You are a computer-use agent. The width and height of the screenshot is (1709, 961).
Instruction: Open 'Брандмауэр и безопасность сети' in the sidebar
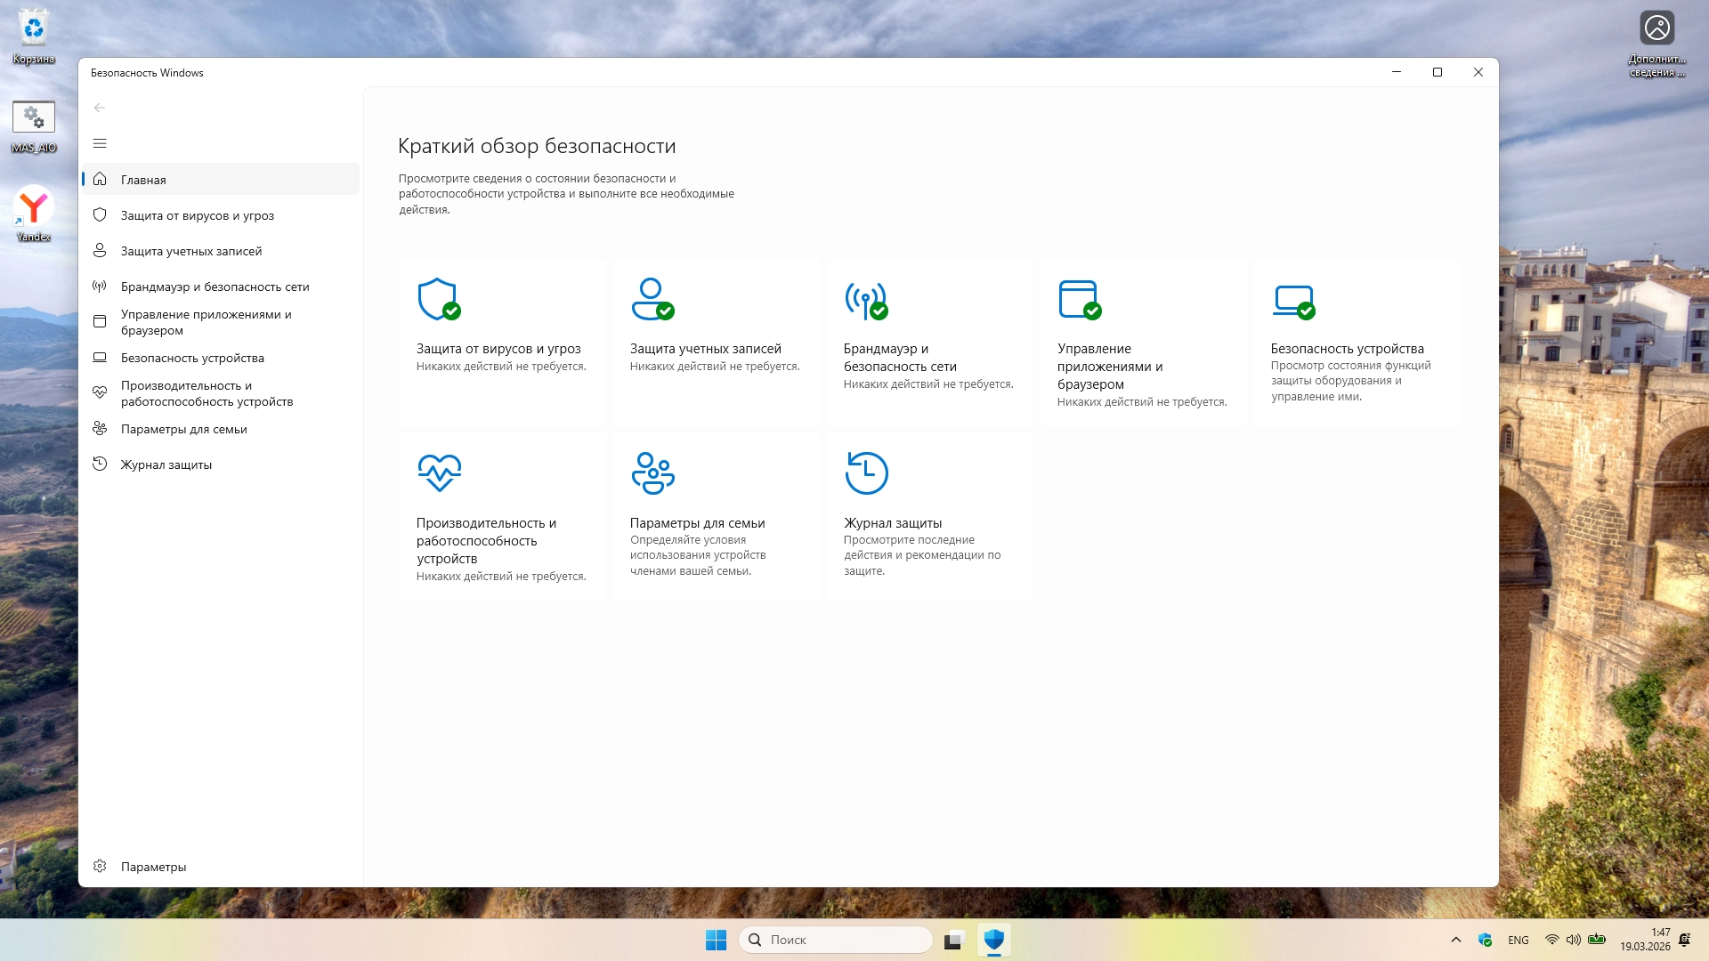[215, 287]
